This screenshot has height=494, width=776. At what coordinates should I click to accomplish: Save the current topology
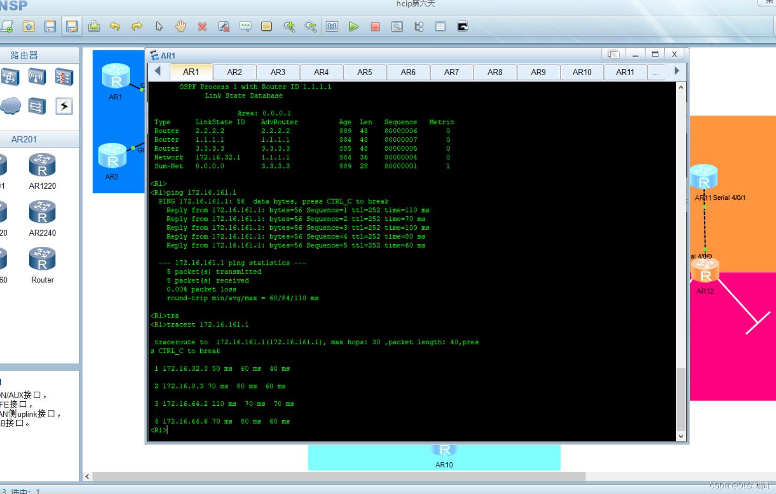[x=50, y=26]
